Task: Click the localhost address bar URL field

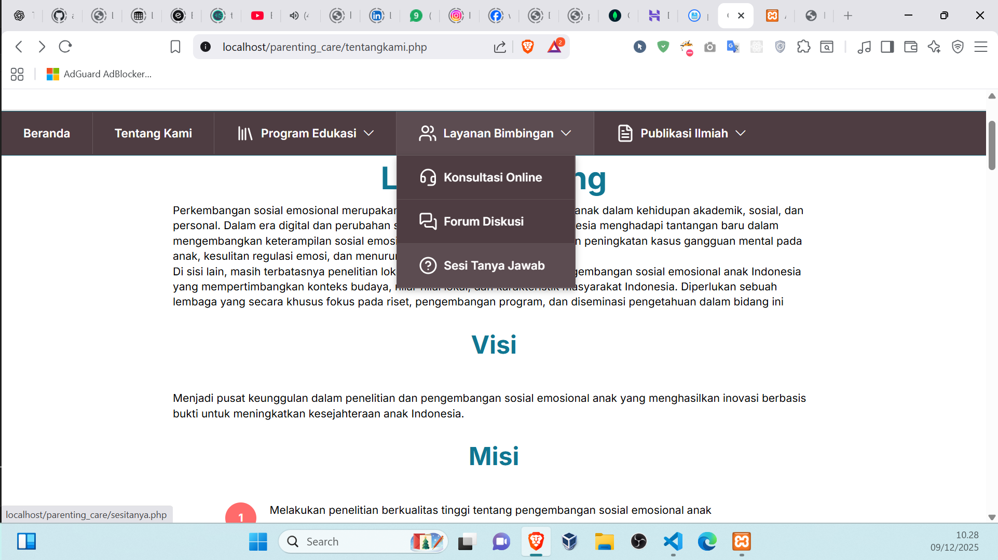Action: (x=324, y=47)
